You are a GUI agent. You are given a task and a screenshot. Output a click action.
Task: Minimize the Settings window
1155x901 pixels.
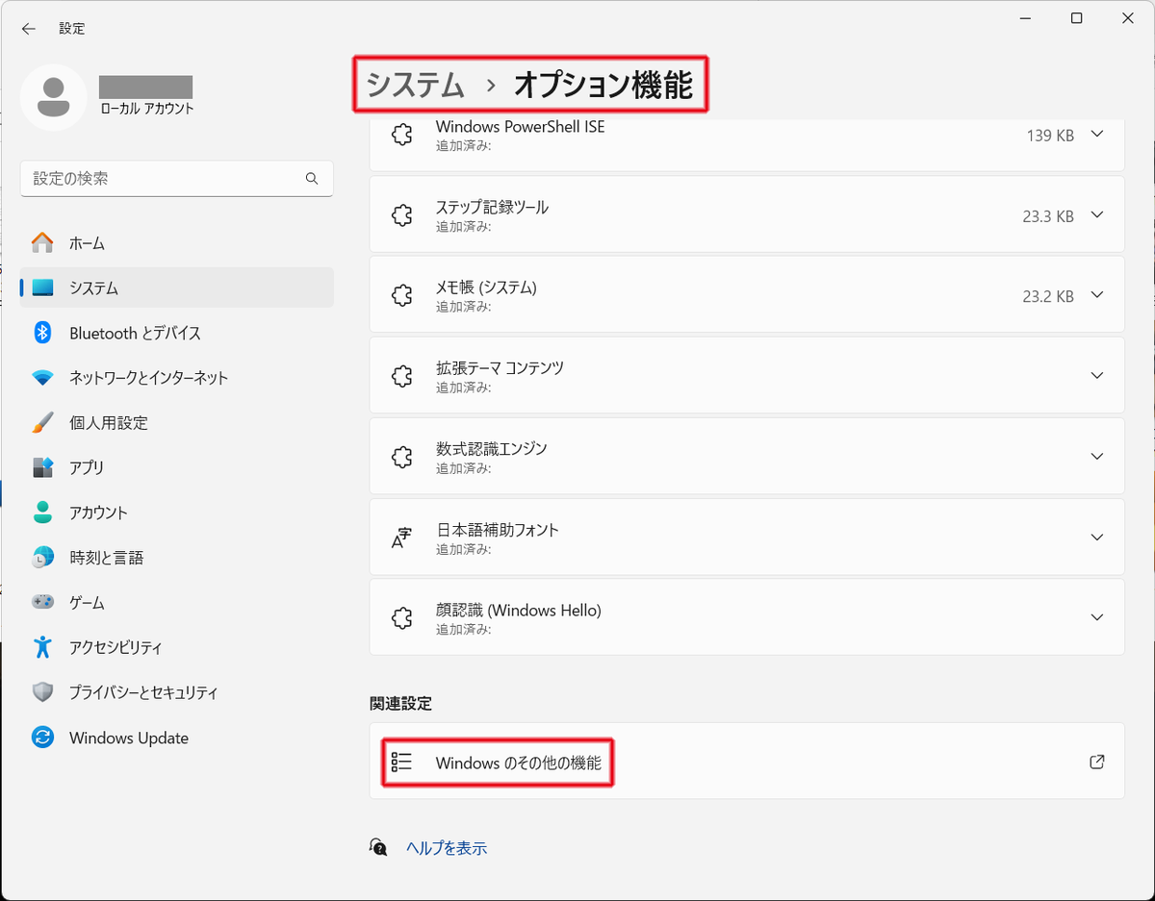[x=1027, y=18]
